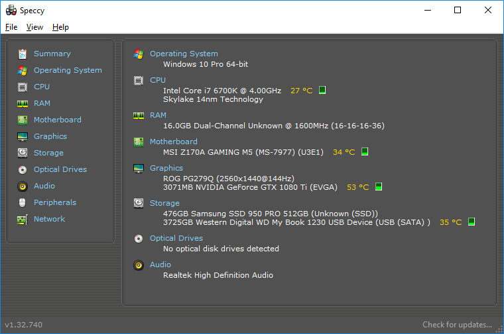
Task: Click the 35 °C storage temperature value
Action: pyautogui.click(x=451, y=222)
